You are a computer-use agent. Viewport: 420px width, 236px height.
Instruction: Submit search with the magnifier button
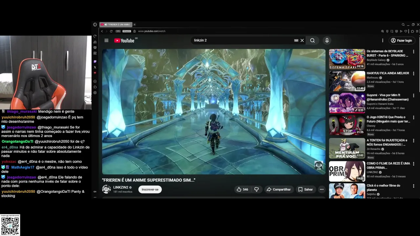click(x=312, y=40)
